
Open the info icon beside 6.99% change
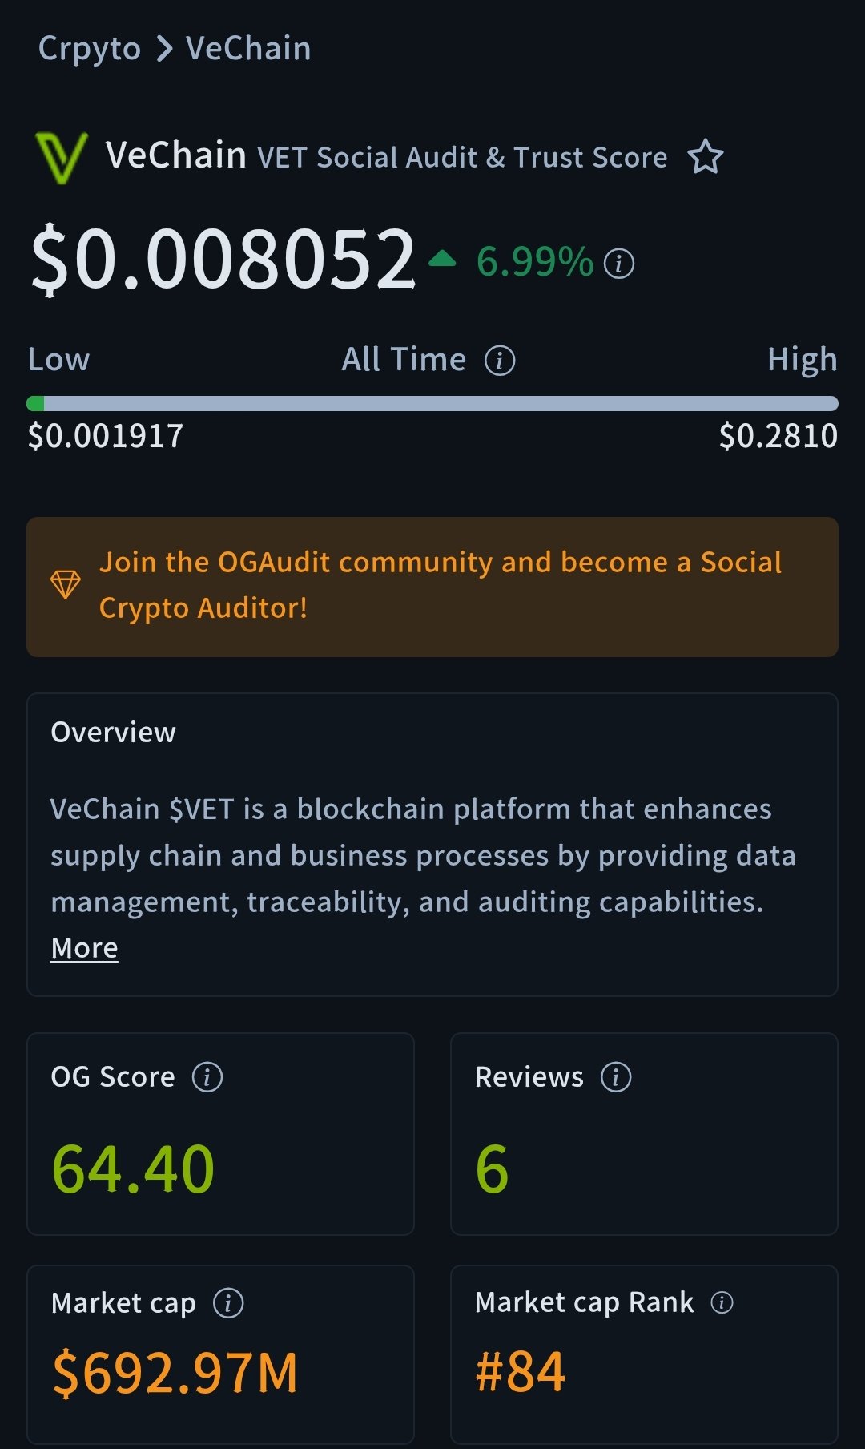pos(618,263)
